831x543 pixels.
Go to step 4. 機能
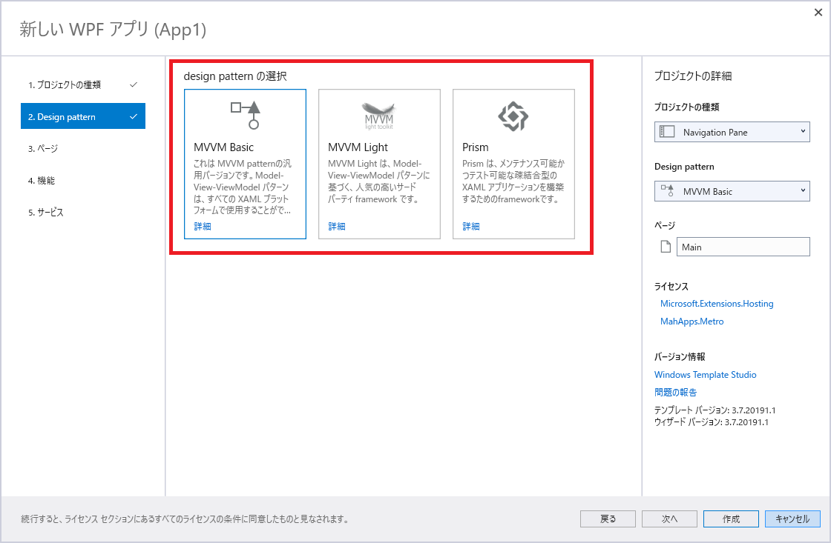point(83,181)
